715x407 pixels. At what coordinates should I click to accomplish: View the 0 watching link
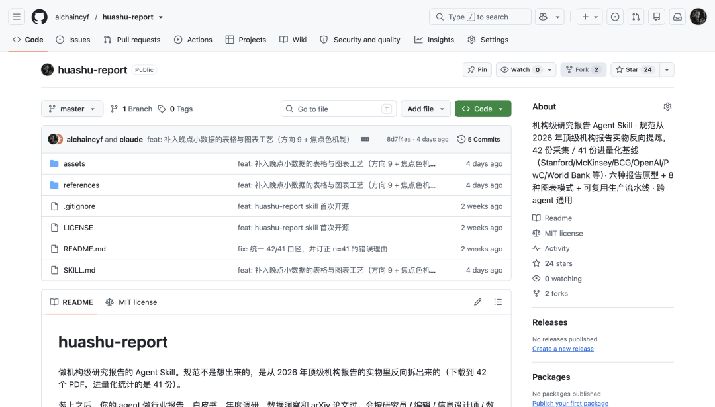pyautogui.click(x=557, y=279)
